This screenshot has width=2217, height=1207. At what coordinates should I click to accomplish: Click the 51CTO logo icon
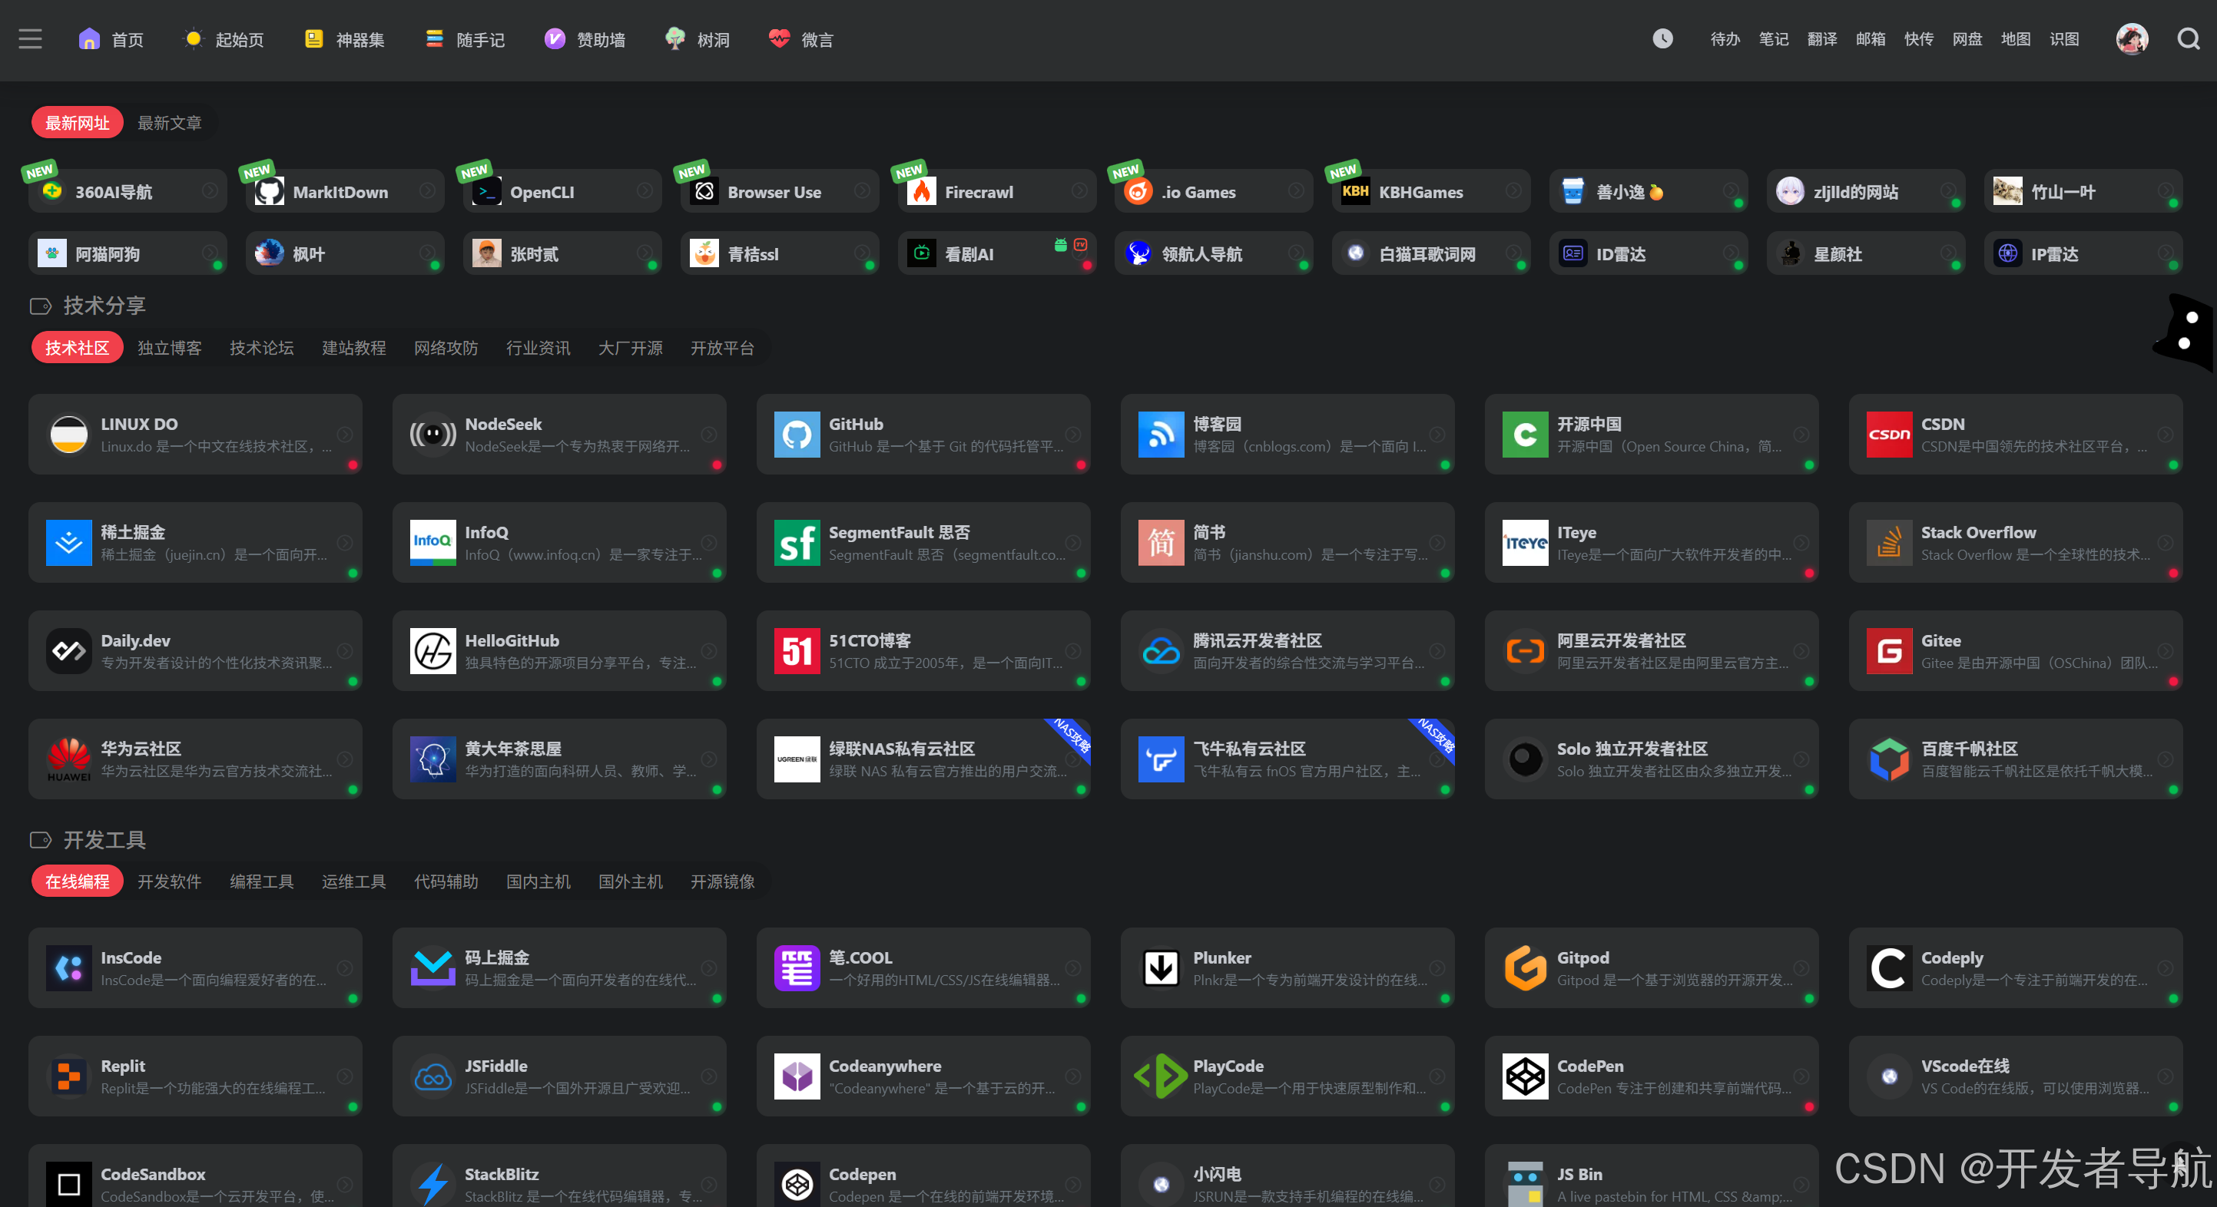click(797, 651)
